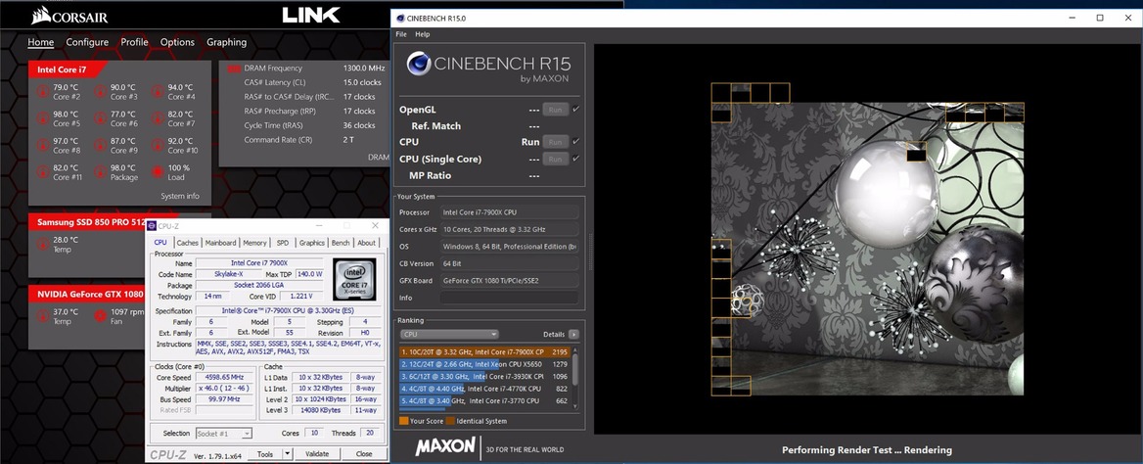The height and width of the screenshot is (464, 1143).
Task: Toggle the OpenGL test checkbox
Action: pos(575,110)
